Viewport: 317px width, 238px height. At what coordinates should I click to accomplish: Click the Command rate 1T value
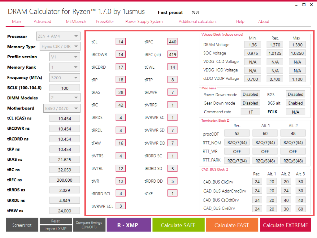click(250, 112)
